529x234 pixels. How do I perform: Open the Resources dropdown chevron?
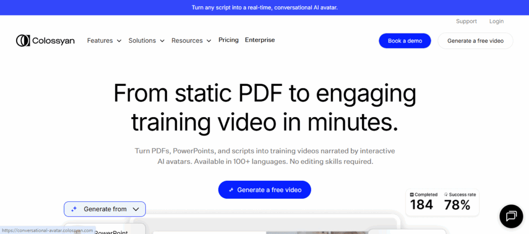click(209, 41)
